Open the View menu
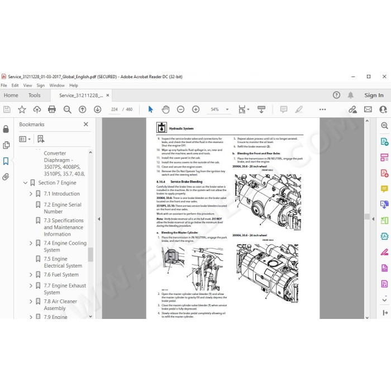 27,85
